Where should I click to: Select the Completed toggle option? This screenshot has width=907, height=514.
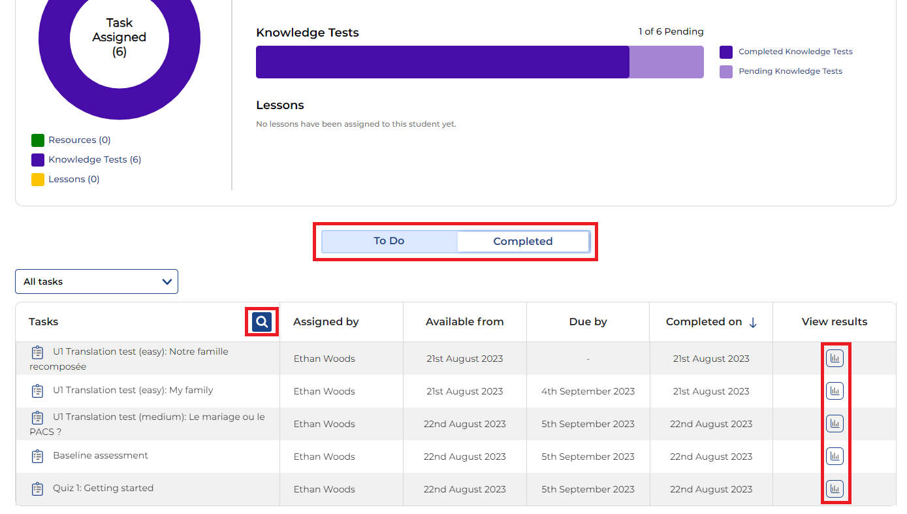tap(522, 242)
